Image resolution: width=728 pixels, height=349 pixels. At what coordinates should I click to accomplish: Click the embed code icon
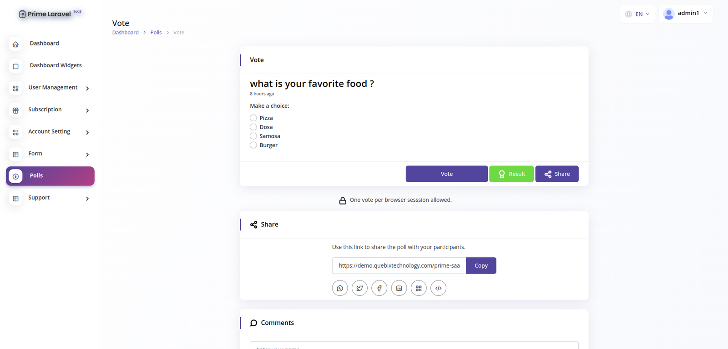pos(439,288)
